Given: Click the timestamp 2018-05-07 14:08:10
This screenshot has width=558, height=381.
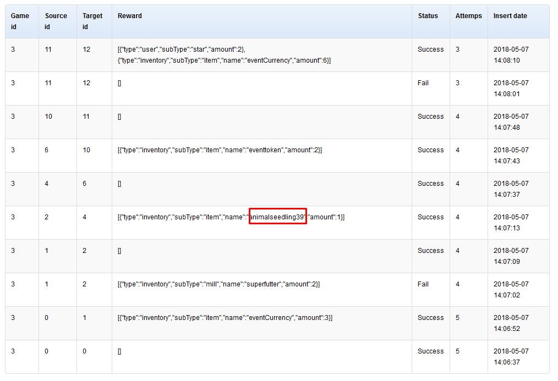Looking at the screenshot, I should 511,55.
